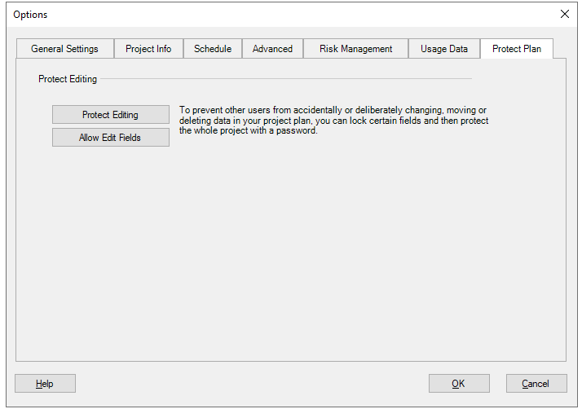Click the description line starting 'deleting data'
The width and height of the screenshot is (582, 409).
[333, 121]
